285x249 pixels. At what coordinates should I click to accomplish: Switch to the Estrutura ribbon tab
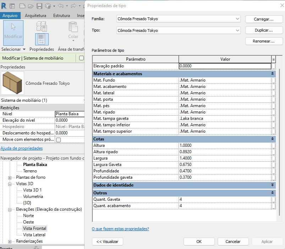(61, 16)
